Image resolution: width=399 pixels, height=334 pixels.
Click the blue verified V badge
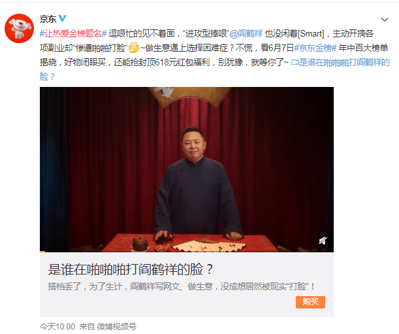[62, 18]
